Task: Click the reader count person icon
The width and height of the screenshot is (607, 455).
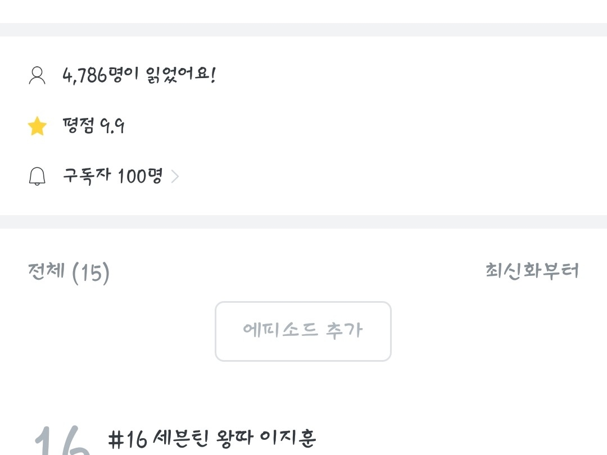Action: click(x=37, y=75)
